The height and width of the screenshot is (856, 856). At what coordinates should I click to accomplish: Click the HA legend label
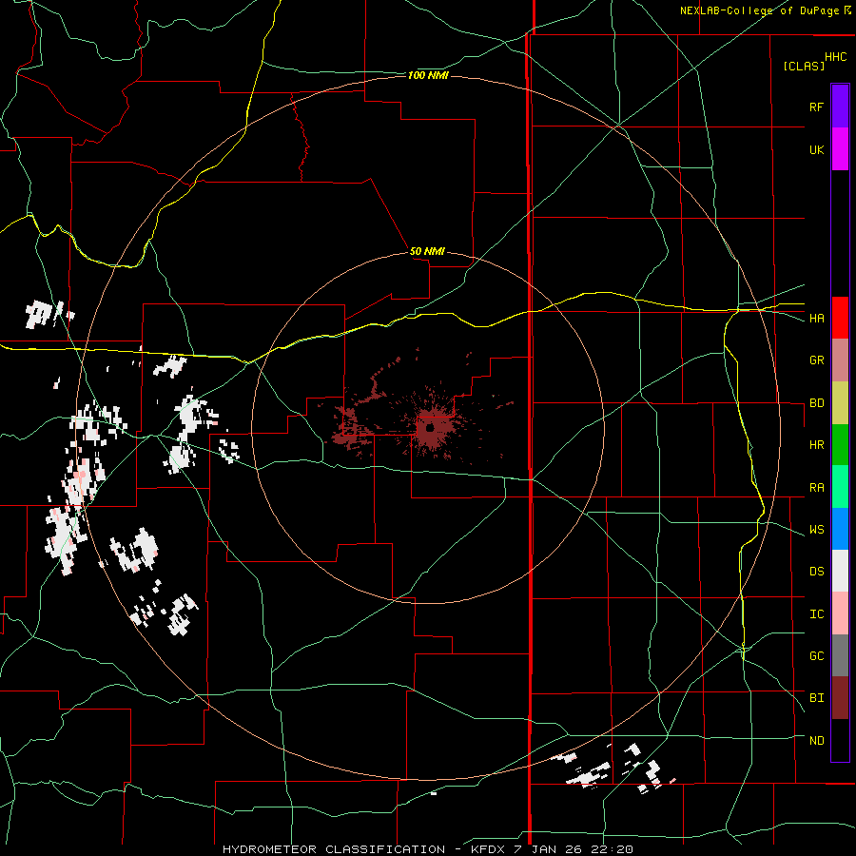tap(816, 318)
